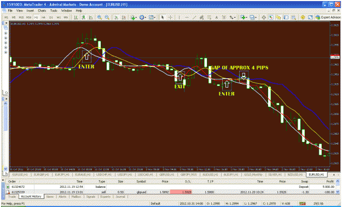Open the Help menu
This screenshot has height=207, width=342.
(x=79, y=10)
